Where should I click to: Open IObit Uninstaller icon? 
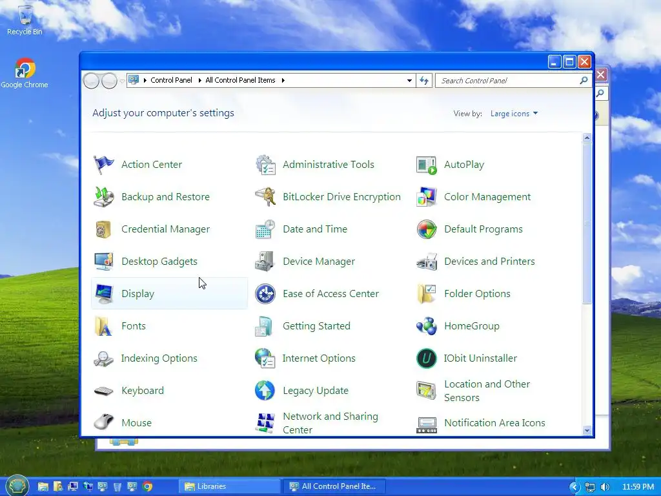coord(427,358)
